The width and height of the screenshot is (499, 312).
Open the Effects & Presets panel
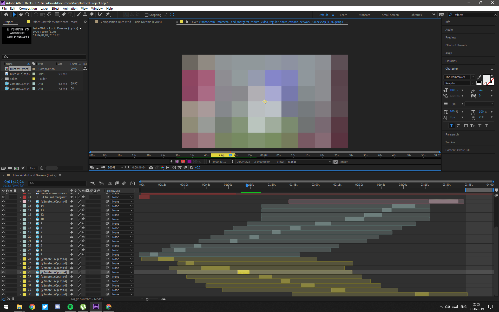click(x=456, y=45)
